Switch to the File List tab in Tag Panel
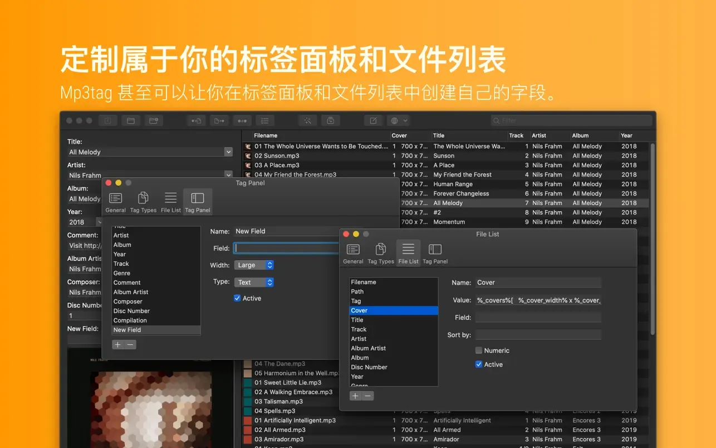The height and width of the screenshot is (448, 716). pos(170,201)
